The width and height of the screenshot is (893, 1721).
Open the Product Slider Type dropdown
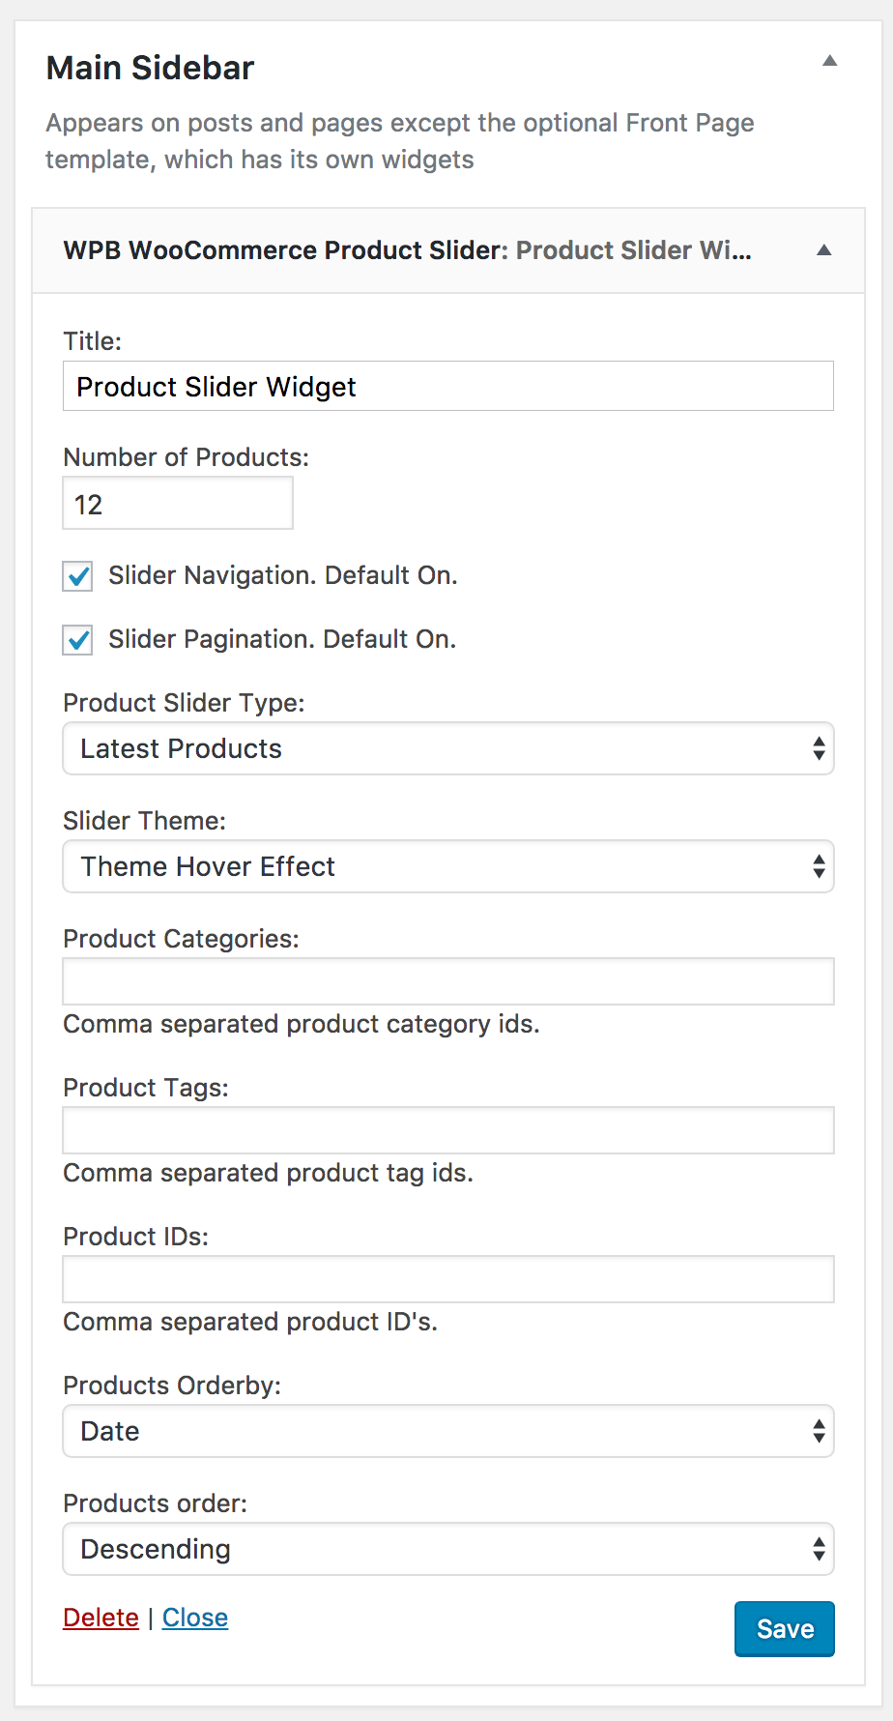click(x=448, y=748)
